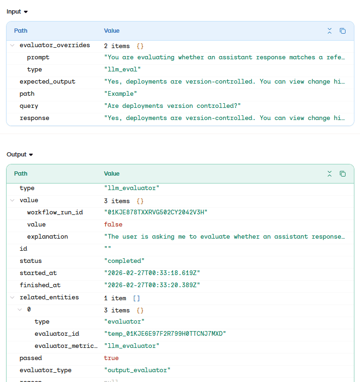The height and width of the screenshot is (382, 360).
Task: Collapse the related_entities item 0 row
Action: click(x=20, y=310)
